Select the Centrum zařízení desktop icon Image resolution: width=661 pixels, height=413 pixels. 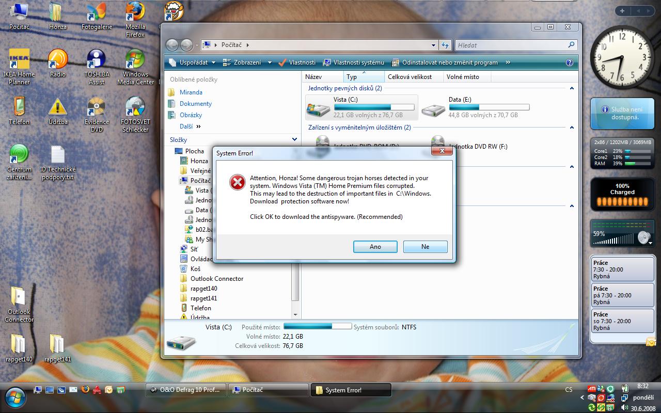point(19,162)
